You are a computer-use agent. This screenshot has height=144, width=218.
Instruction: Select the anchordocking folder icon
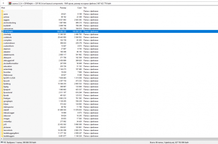tap(2, 23)
